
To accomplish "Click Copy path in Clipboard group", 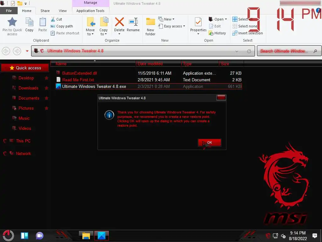I will click(62, 26).
